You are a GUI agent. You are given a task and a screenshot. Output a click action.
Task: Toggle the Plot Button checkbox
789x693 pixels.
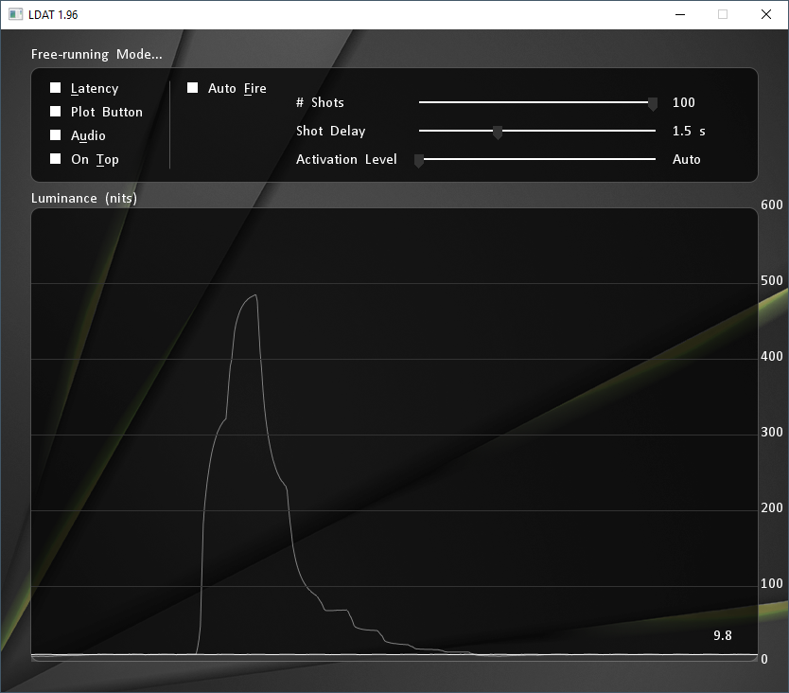(56, 112)
